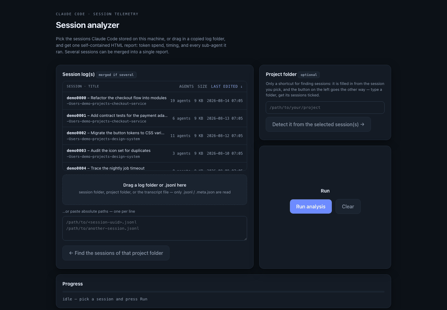Select session demo0003 Audit the icon set

click(x=155, y=153)
